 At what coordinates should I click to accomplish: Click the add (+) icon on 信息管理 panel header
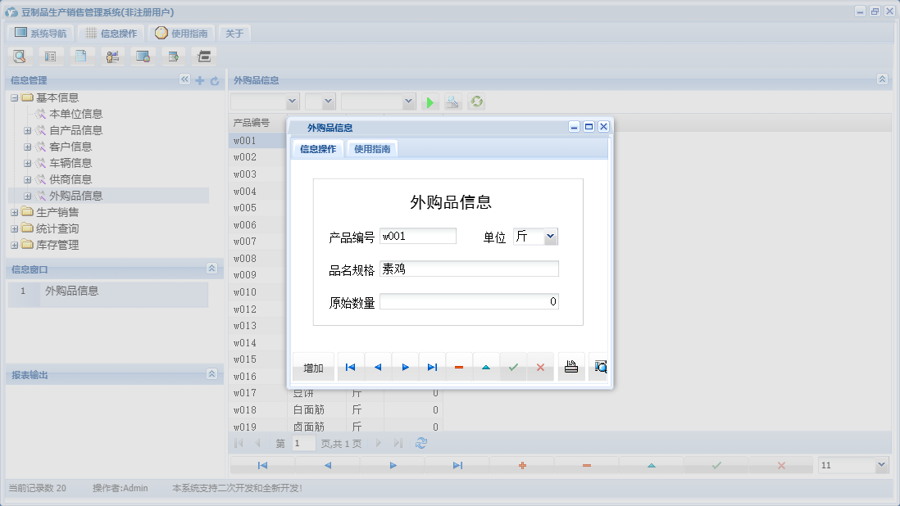point(199,80)
